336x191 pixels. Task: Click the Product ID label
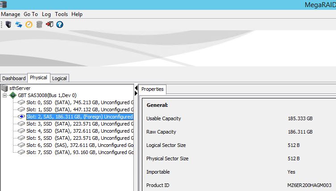click(158, 185)
